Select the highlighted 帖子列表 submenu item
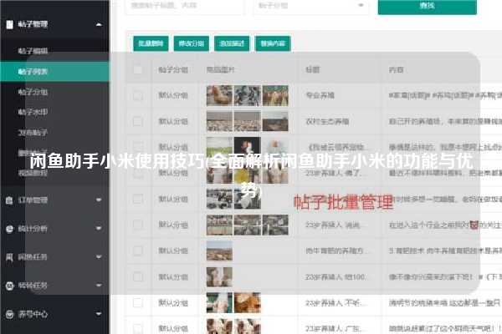The width and height of the screenshot is (502, 334). coord(54,72)
